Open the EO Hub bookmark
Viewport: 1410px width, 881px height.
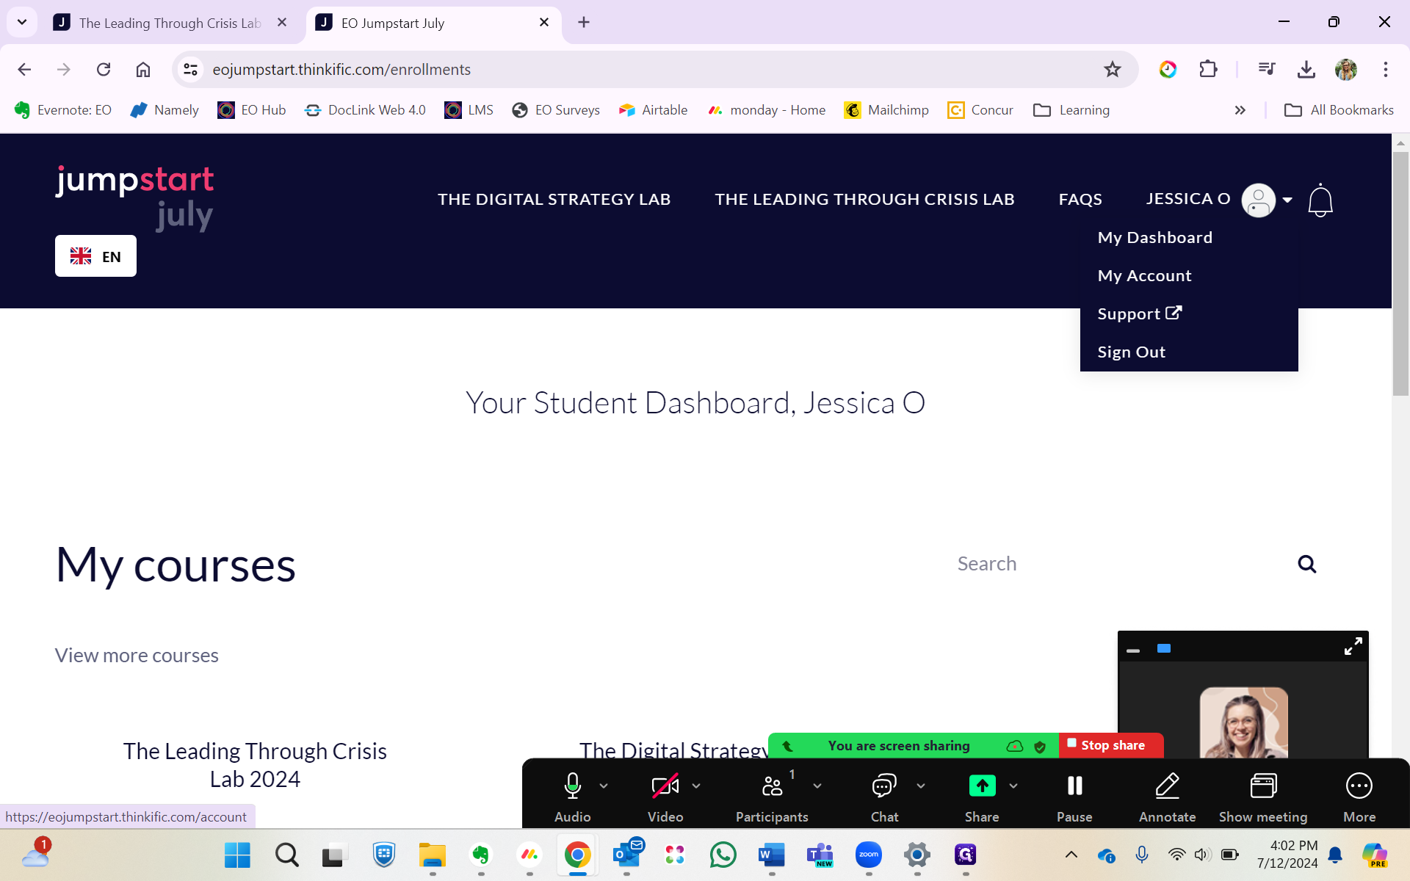[252, 110]
